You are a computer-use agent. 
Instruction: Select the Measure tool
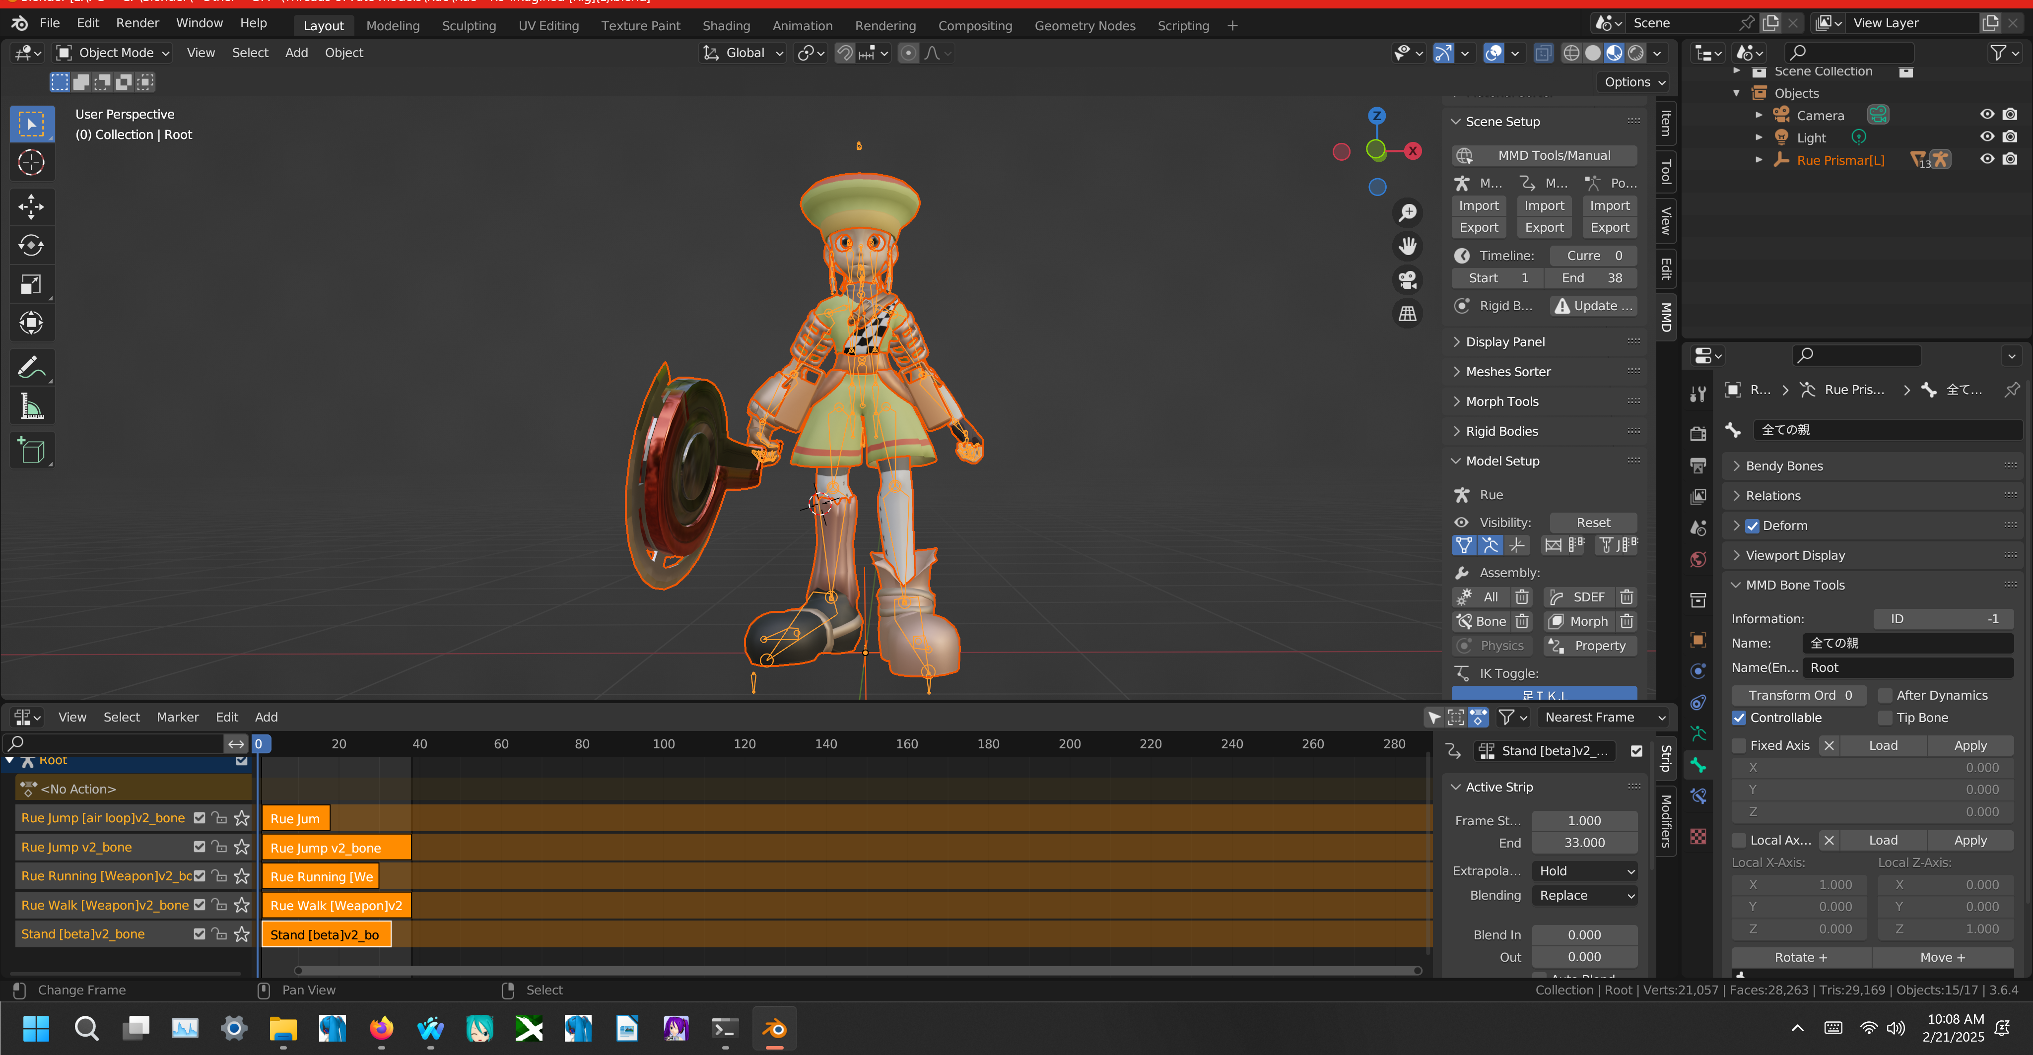tap(32, 406)
